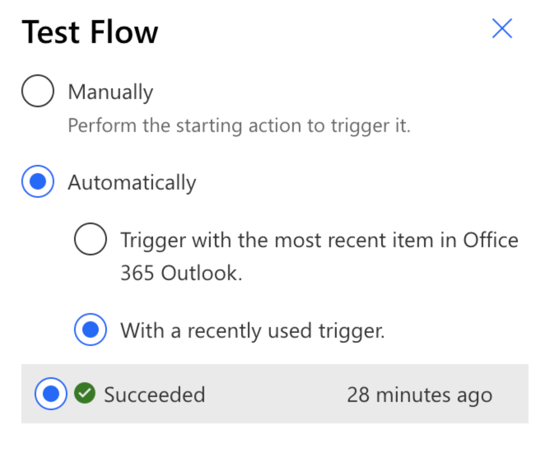Click the word 'Office' in the trigger option

click(x=491, y=240)
